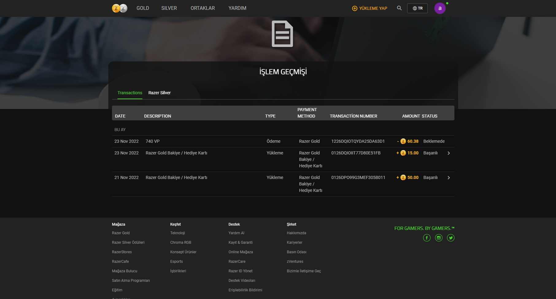Open the Erişilebilirlik Bildirimi link
556x299 pixels.
[245, 290]
